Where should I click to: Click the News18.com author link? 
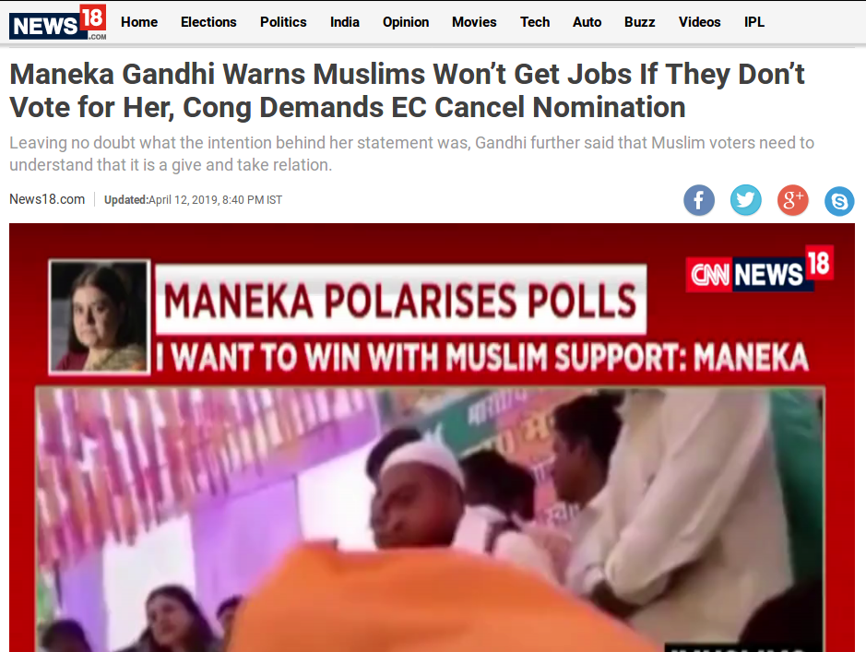[x=47, y=199]
